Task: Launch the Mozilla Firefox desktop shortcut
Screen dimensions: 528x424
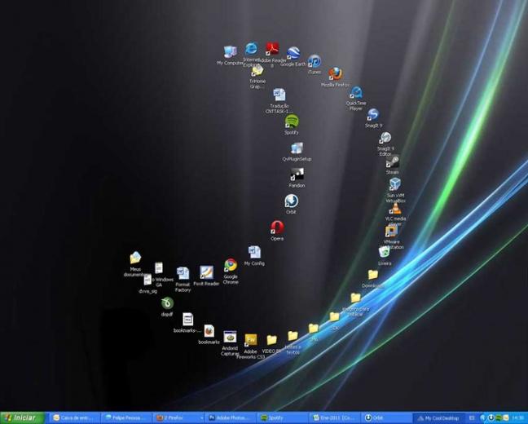Action: (x=335, y=74)
